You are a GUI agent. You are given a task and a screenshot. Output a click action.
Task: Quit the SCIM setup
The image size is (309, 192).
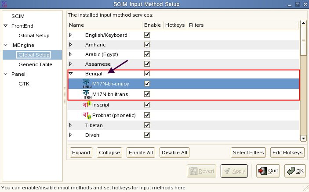[268, 171]
